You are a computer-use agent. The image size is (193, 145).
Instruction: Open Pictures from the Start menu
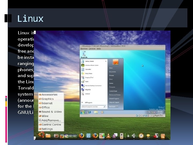112,75
